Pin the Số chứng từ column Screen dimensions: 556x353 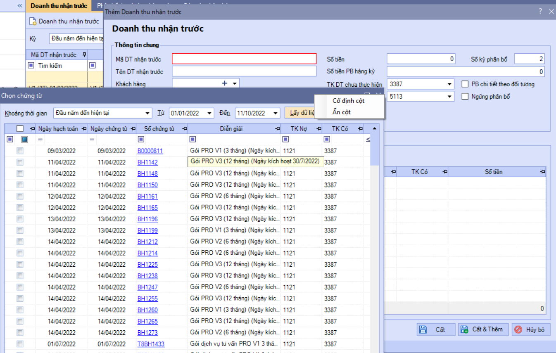(185, 129)
